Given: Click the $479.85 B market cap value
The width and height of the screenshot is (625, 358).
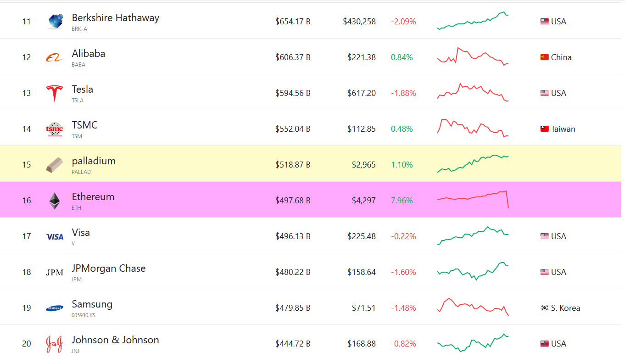Looking at the screenshot, I should pyautogui.click(x=293, y=308).
